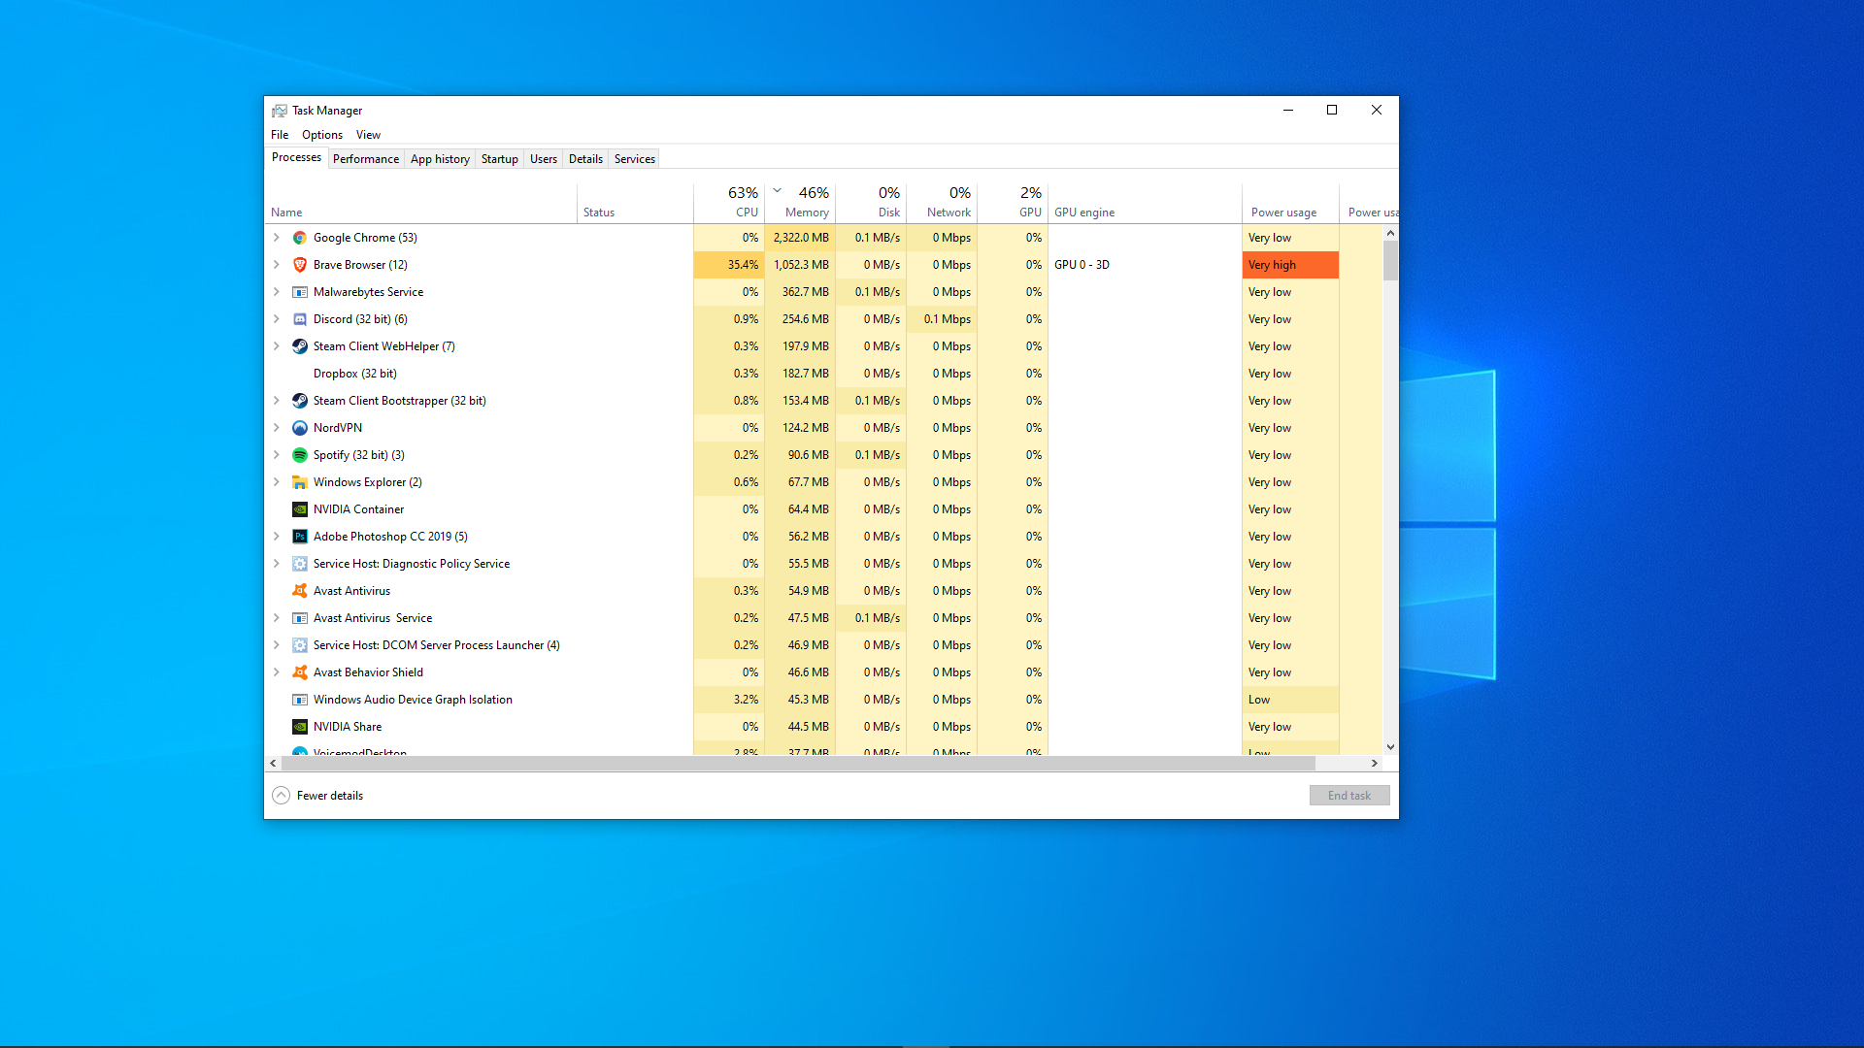Switch to the App history tab
Image resolution: width=1864 pixels, height=1048 pixels.
tap(440, 159)
